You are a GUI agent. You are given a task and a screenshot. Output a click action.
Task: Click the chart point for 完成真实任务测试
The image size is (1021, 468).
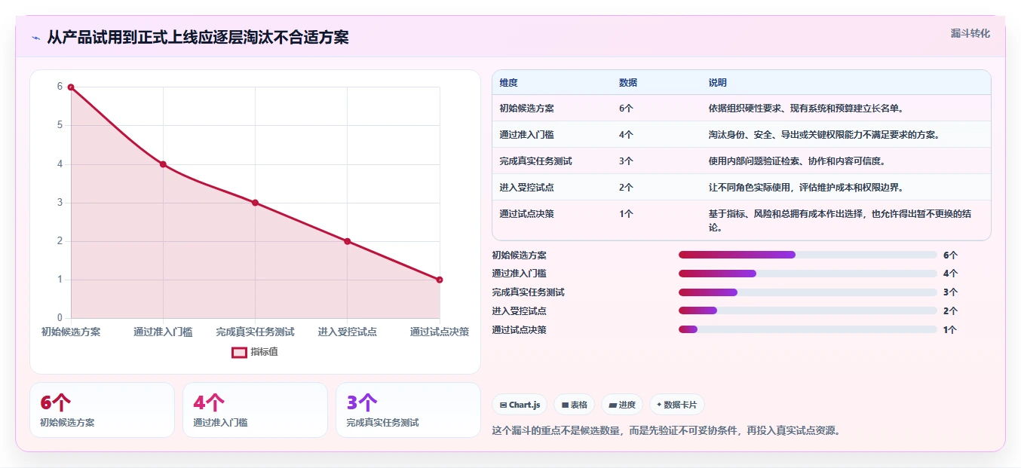point(255,203)
